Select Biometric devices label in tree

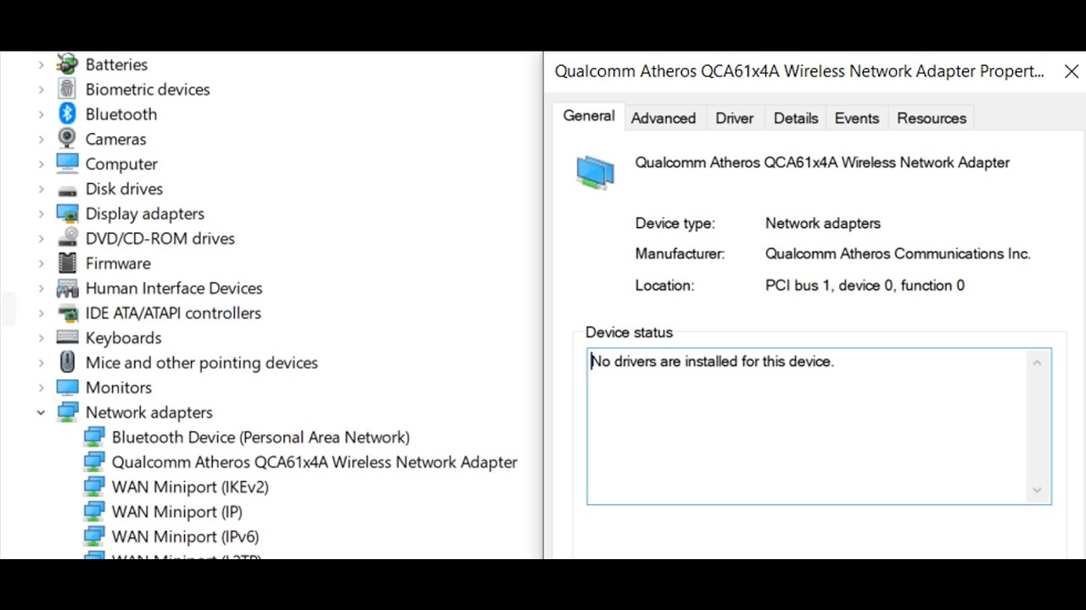[148, 89]
